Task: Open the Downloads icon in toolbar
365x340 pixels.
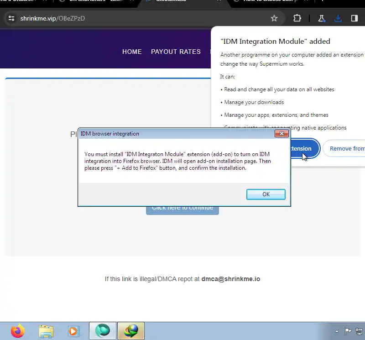Action: 338,18
